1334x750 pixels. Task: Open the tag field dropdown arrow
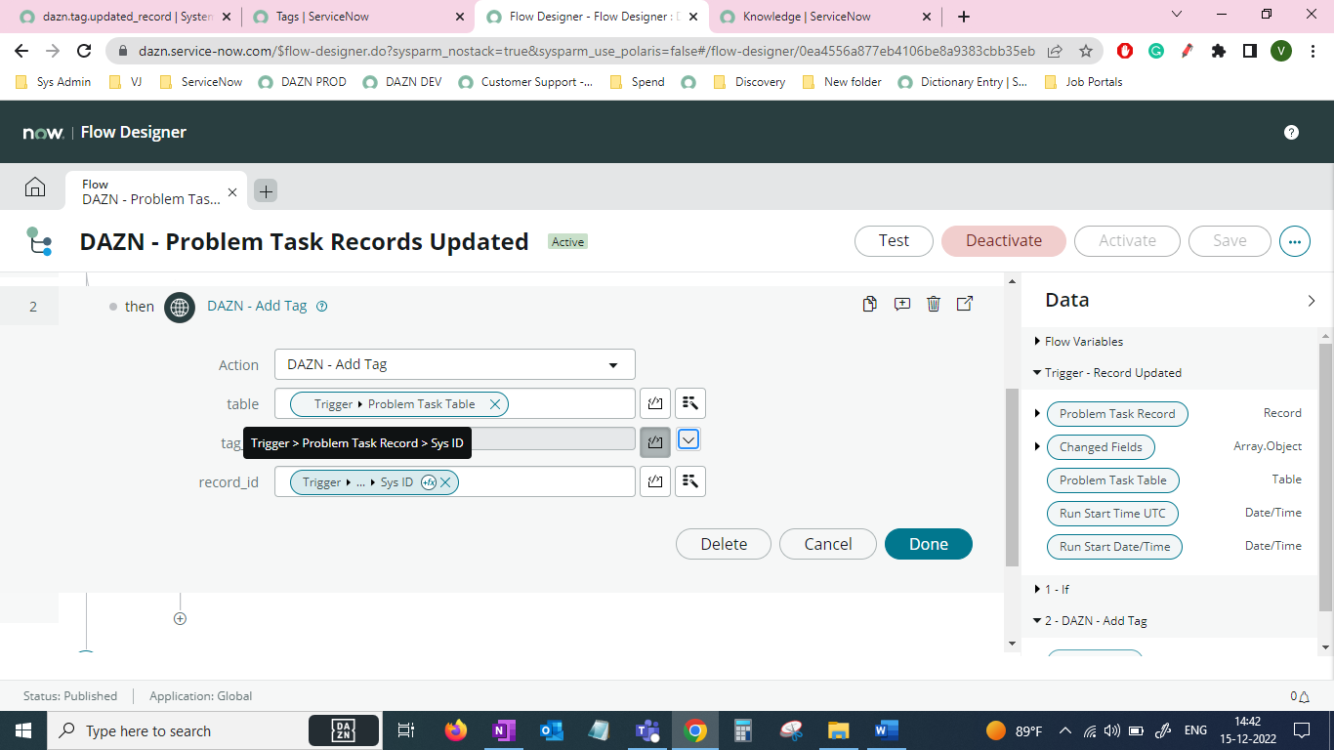(x=688, y=440)
